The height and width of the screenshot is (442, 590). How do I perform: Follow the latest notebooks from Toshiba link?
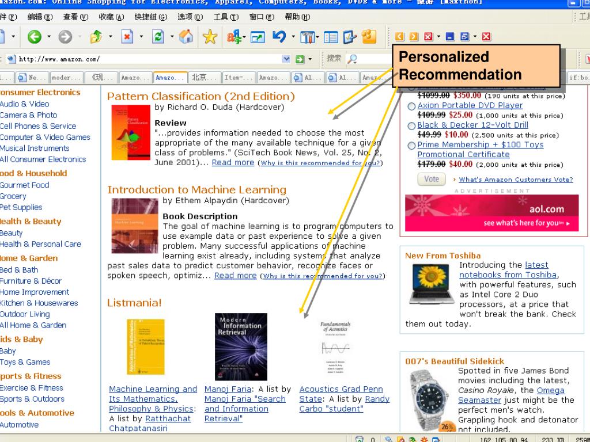[x=508, y=270]
